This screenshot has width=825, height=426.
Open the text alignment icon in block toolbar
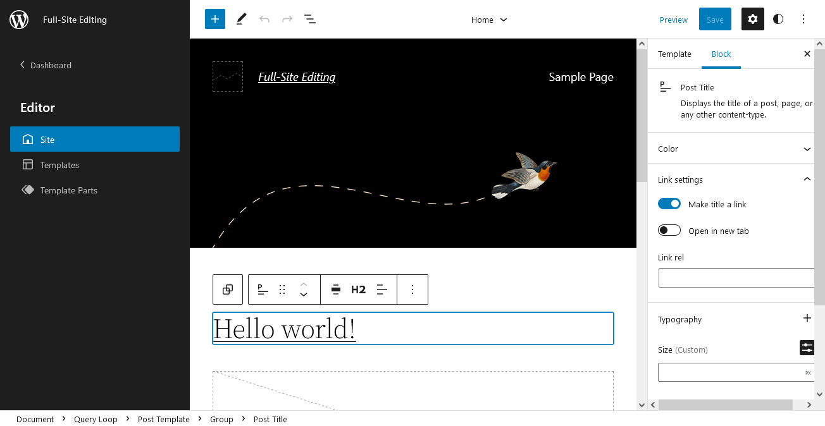381,289
